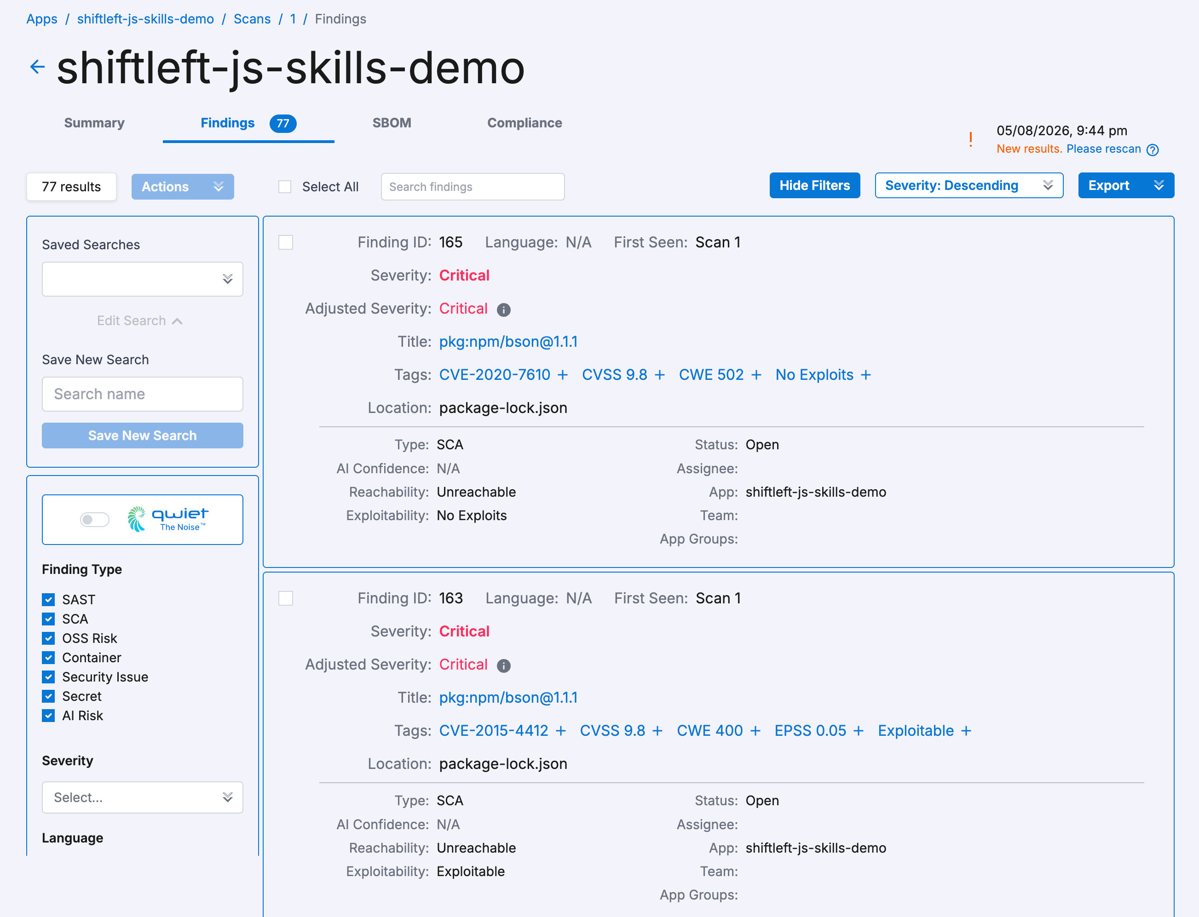
Task: Open the Actions dropdown
Action: coord(182,187)
